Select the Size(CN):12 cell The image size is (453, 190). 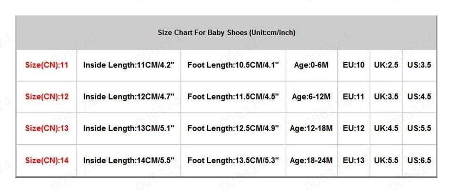(x=46, y=97)
